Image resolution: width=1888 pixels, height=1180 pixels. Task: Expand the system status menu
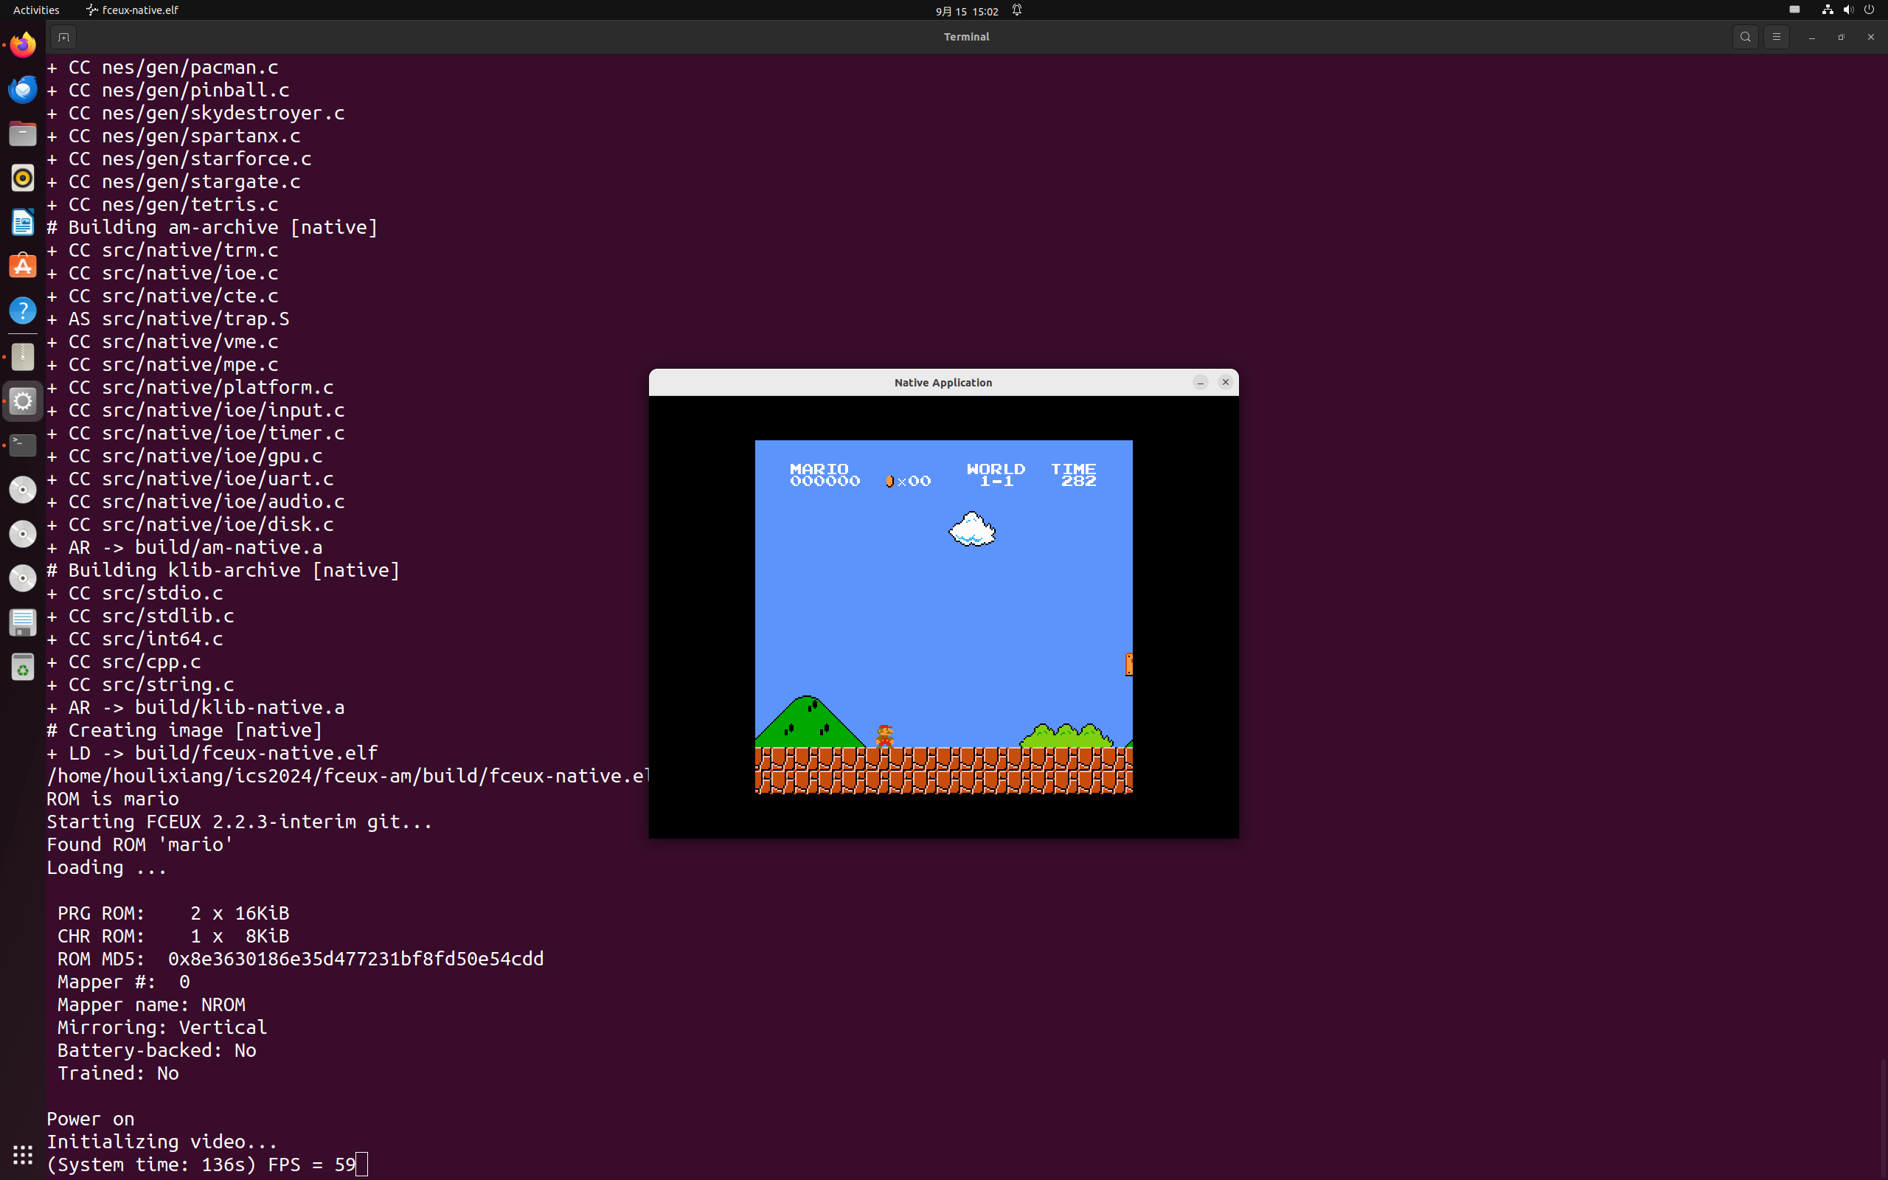pos(1847,10)
